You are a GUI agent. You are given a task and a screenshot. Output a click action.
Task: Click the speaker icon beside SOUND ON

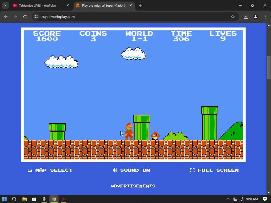[x=115, y=170]
